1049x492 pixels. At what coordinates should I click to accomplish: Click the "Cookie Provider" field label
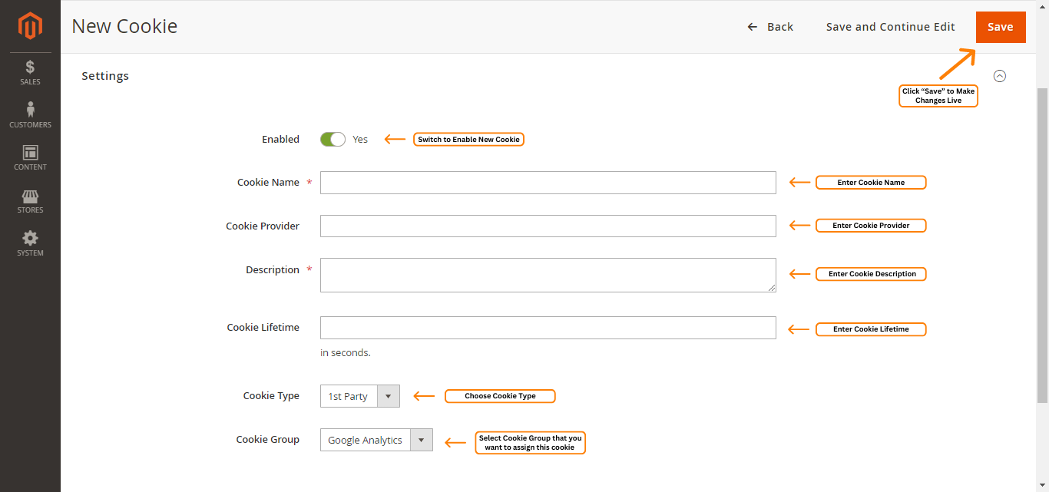click(x=263, y=226)
